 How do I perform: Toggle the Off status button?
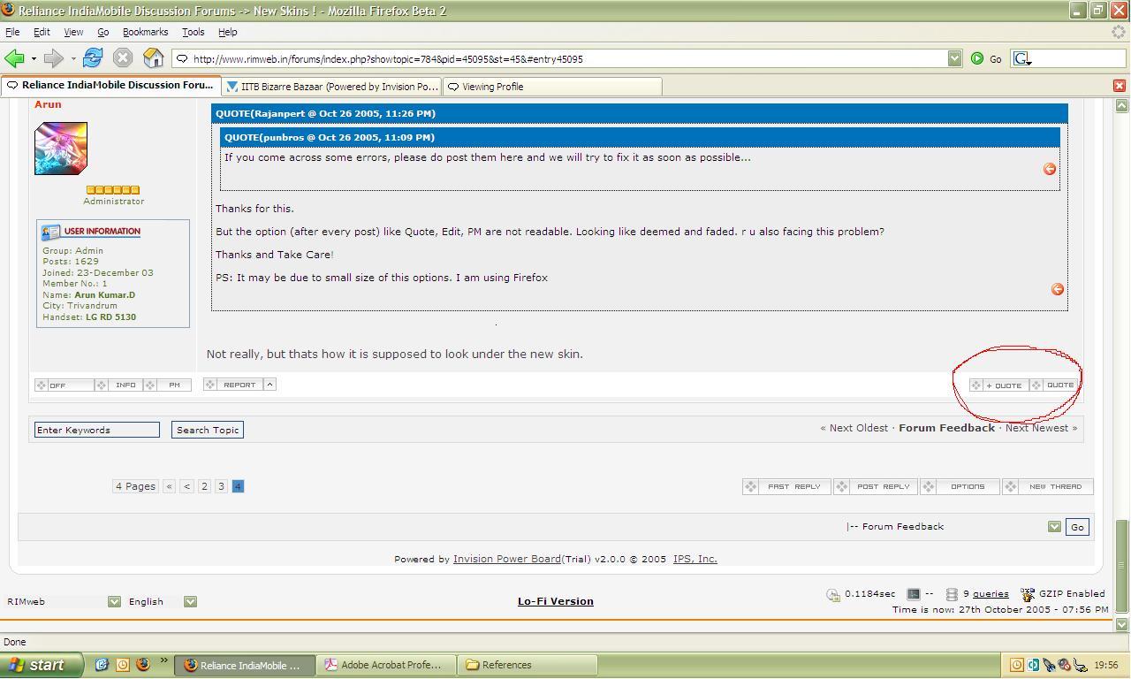[x=63, y=385]
